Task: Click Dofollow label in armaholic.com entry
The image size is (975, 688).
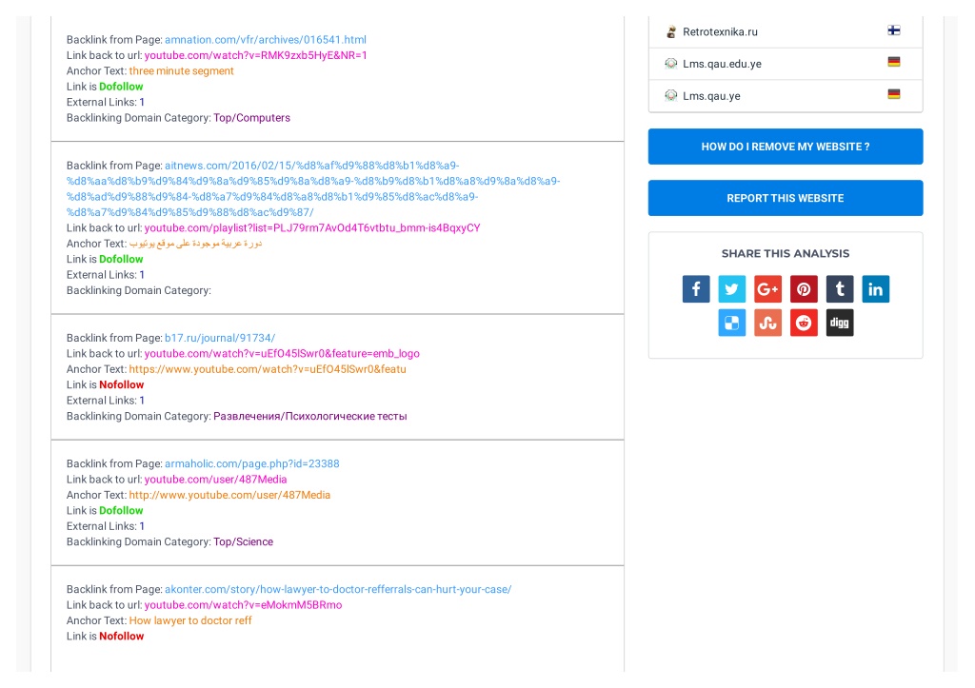Action: pyautogui.click(x=121, y=511)
